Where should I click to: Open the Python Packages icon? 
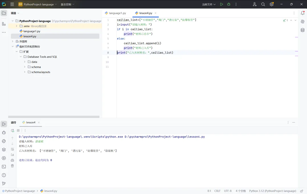tap(4, 150)
